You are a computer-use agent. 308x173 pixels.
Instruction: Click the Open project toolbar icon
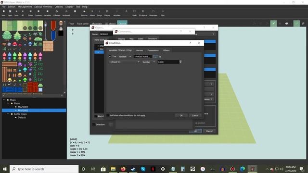pyautogui.click(x=10, y=13)
